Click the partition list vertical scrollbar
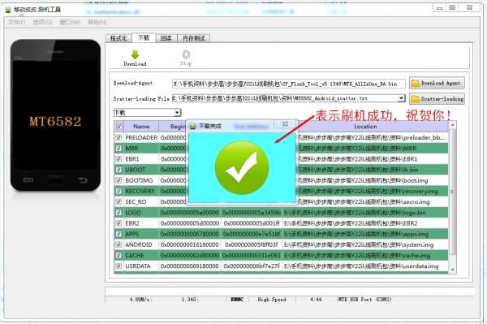 click(x=453, y=192)
